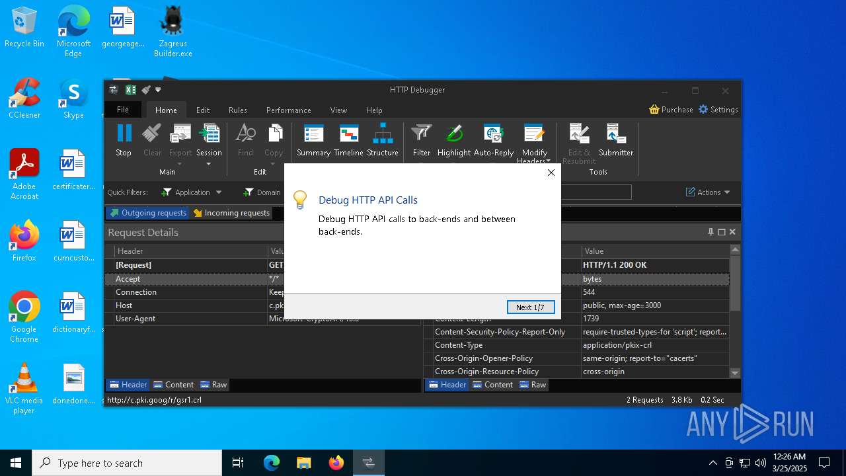Click the Highlight icon
846x476 pixels.
point(454,134)
